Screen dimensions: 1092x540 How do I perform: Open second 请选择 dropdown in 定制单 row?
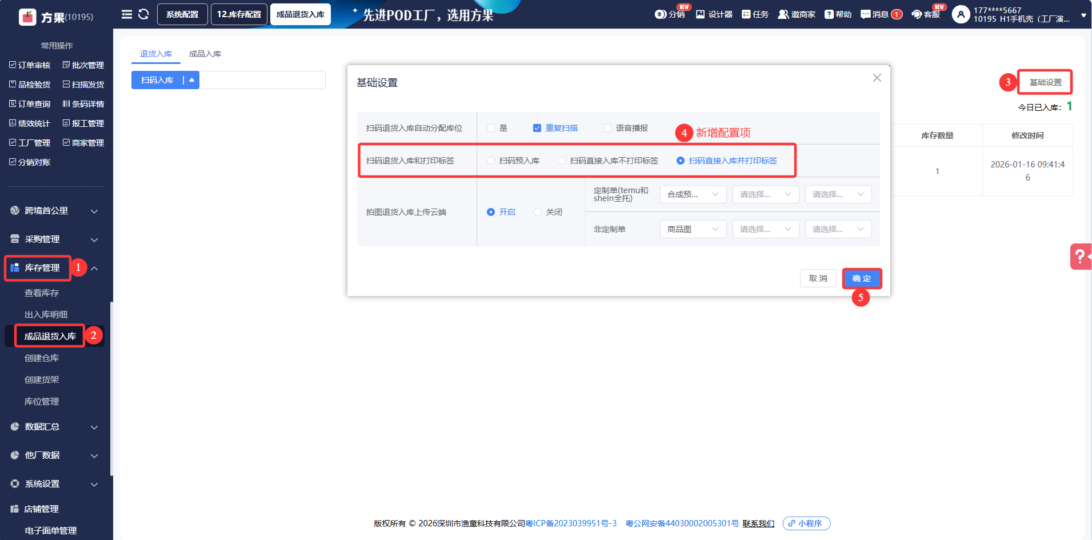point(766,194)
